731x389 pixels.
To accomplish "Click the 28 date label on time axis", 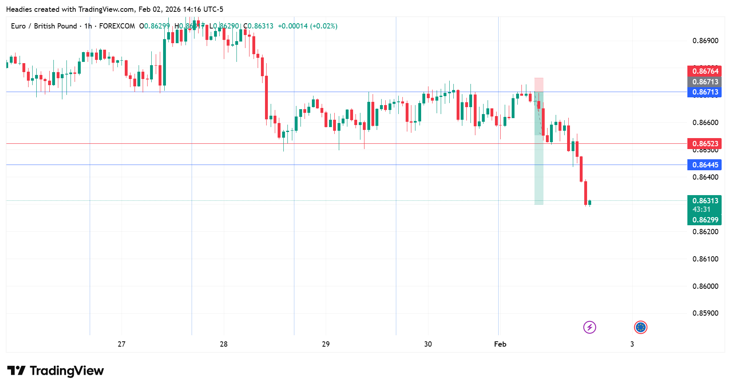I will click(x=223, y=344).
